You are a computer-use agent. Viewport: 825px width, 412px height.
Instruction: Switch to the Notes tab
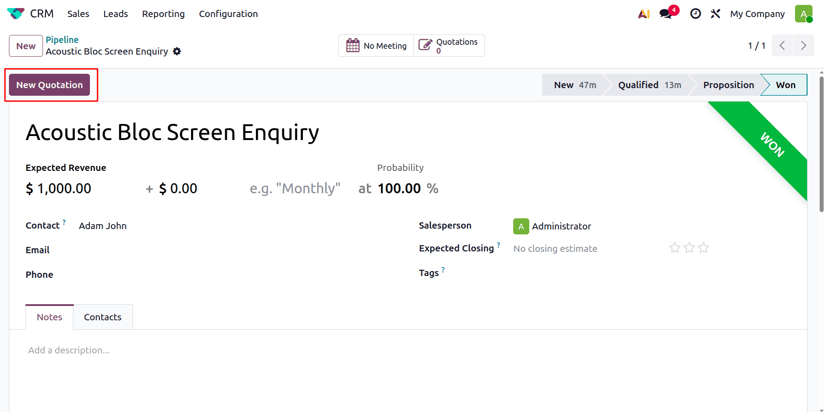pyautogui.click(x=50, y=317)
